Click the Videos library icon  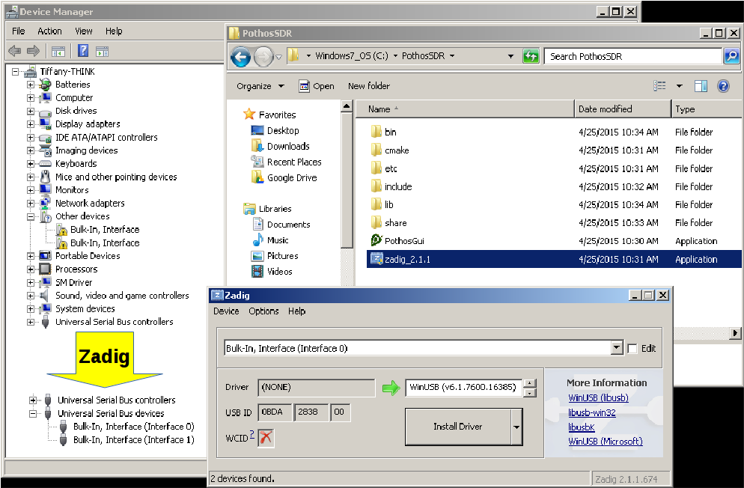tap(257, 271)
